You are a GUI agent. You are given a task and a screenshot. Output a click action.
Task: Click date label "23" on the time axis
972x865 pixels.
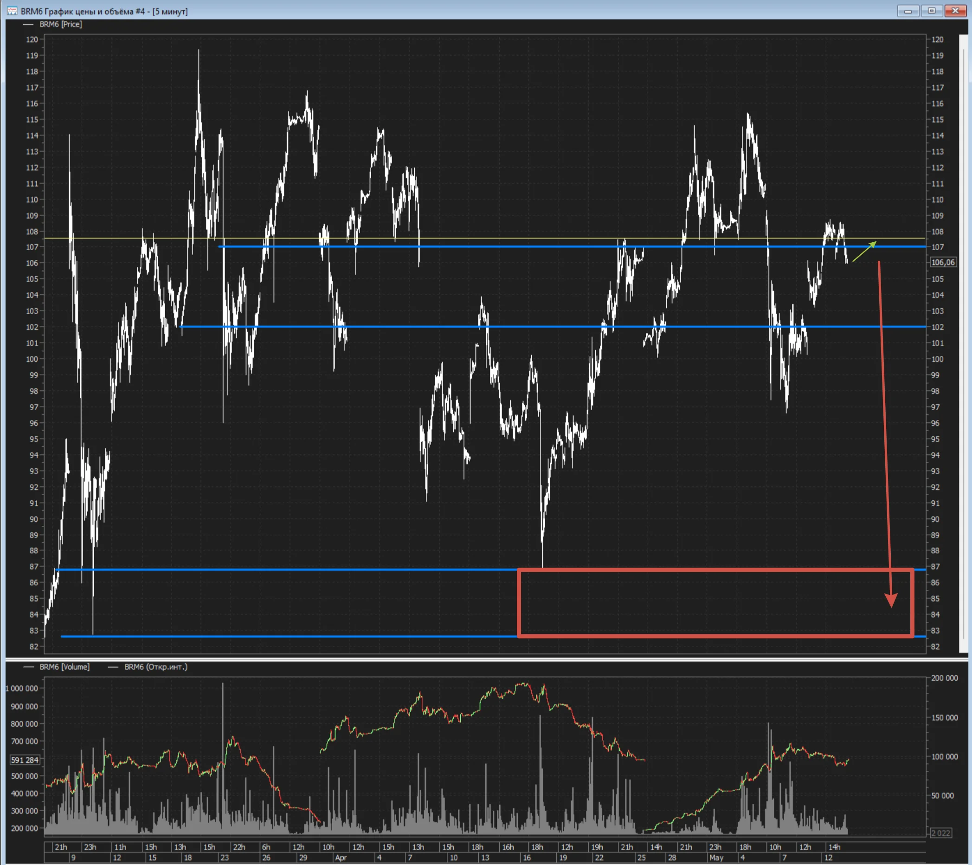click(225, 858)
